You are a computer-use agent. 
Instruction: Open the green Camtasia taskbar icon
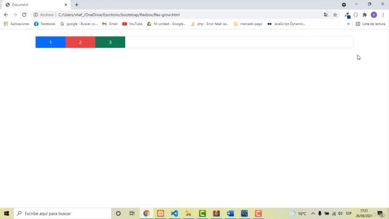coord(202,214)
